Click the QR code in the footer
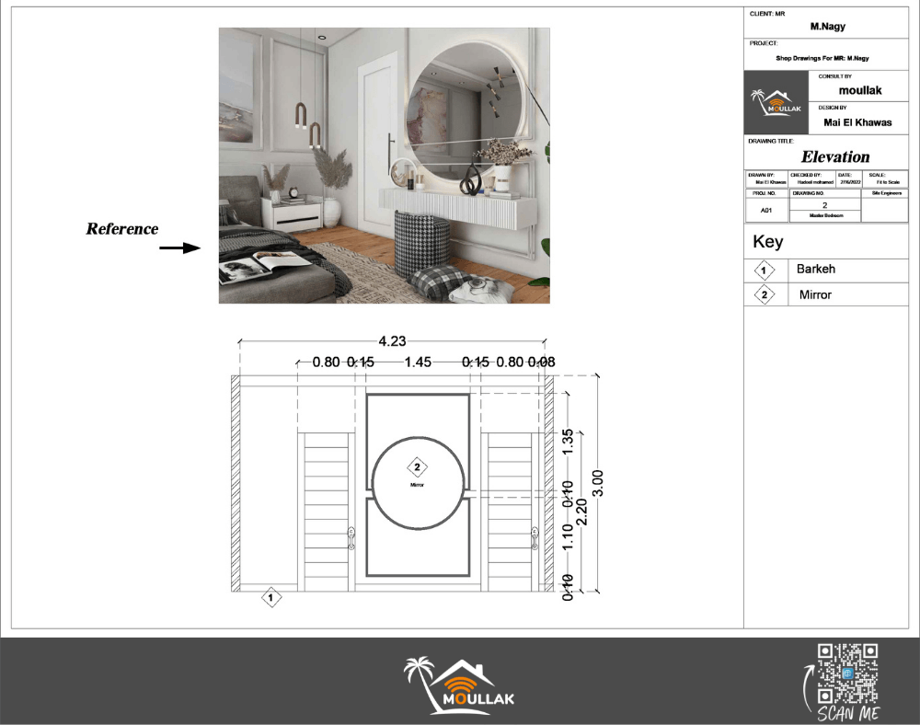The height and width of the screenshot is (725, 920). pyautogui.click(x=847, y=673)
